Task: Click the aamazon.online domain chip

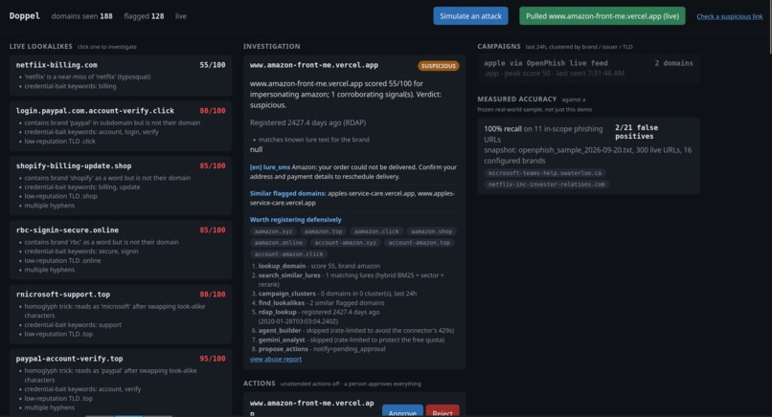Action: [x=279, y=242]
